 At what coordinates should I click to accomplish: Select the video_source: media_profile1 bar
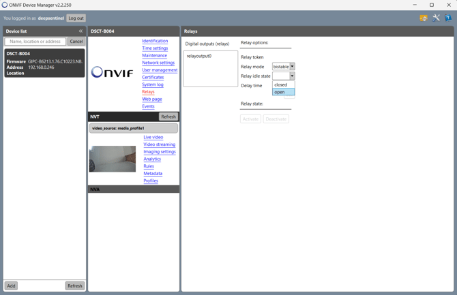pos(134,128)
